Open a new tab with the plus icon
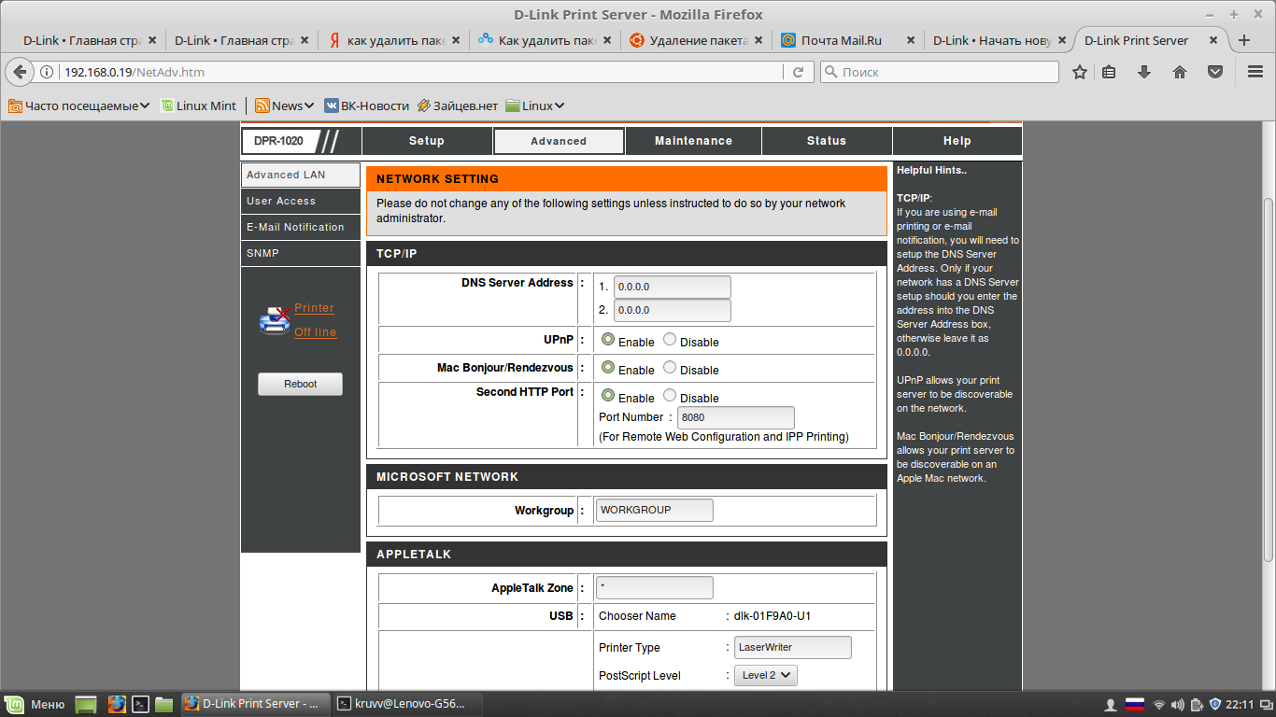The width and height of the screenshot is (1276, 717). (x=1243, y=40)
